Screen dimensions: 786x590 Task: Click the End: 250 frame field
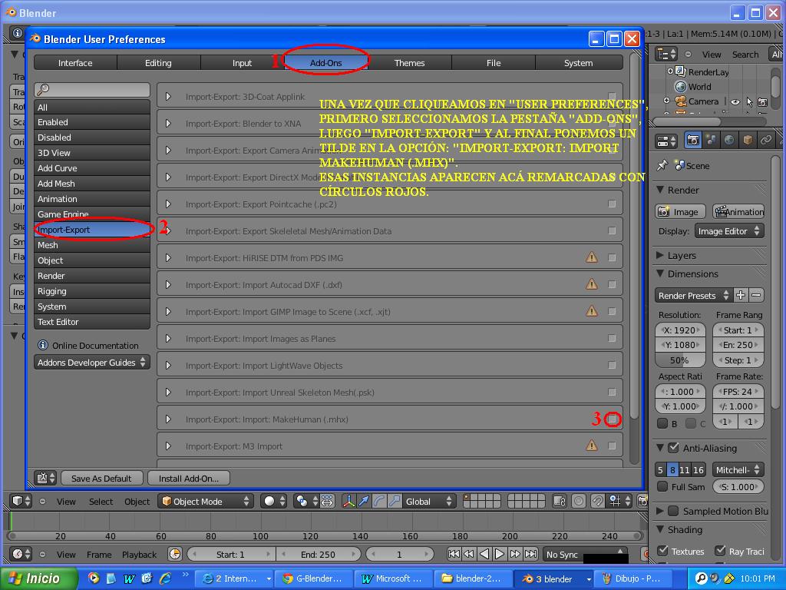tap(319, 555)
